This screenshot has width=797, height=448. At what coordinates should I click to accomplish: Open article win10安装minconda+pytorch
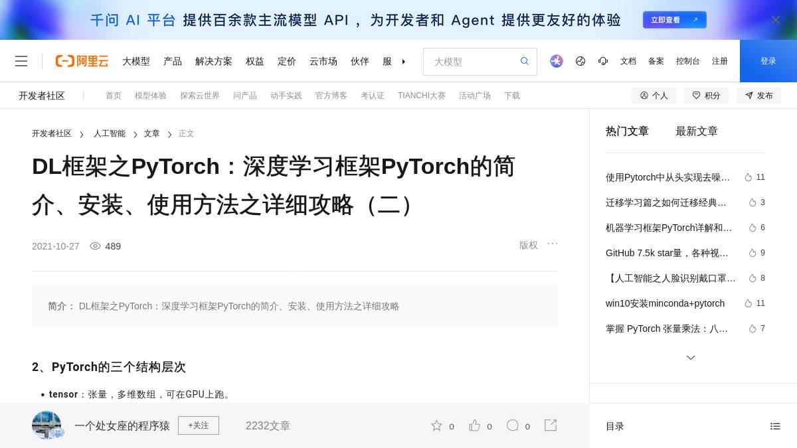point(665,303)
